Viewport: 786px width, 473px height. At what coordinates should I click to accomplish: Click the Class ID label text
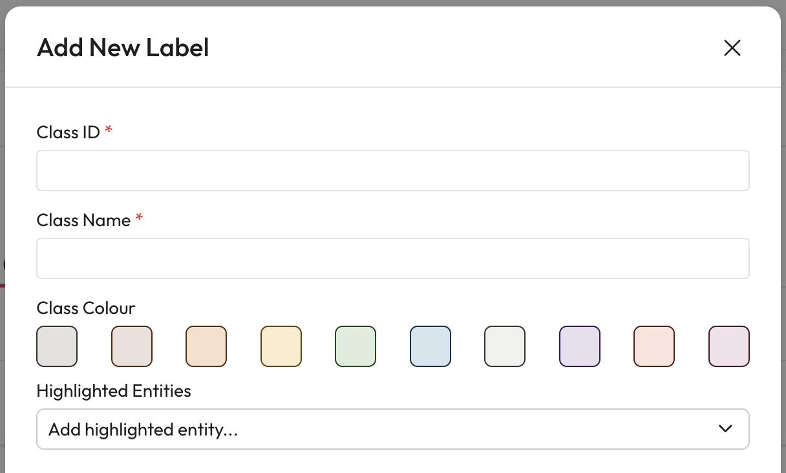pyautogui.click(x=68, y=132)
